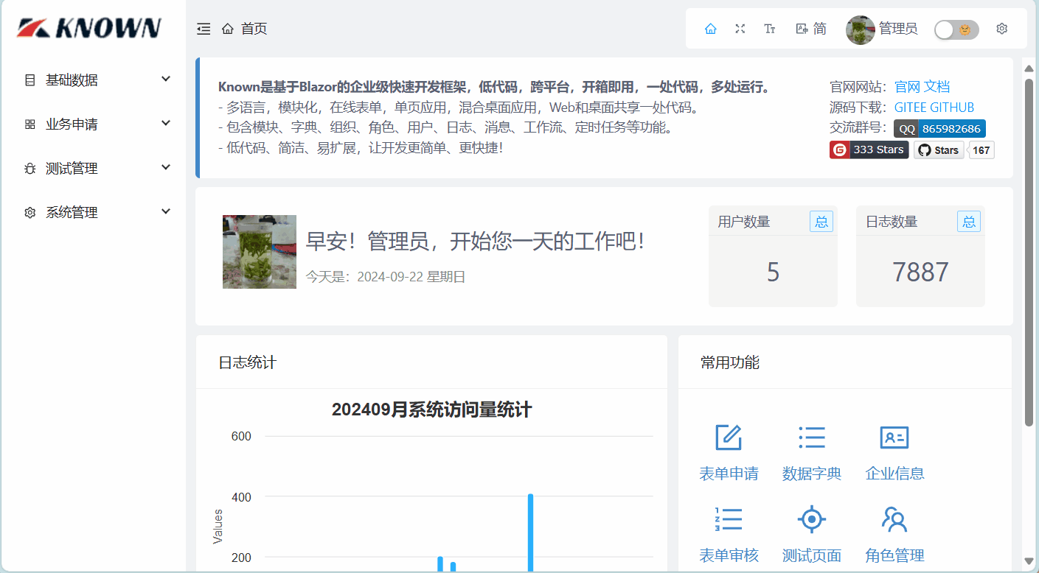Open the 基础数据 menu item
The height and width of the screenshot is (573, 1039).
94,80
